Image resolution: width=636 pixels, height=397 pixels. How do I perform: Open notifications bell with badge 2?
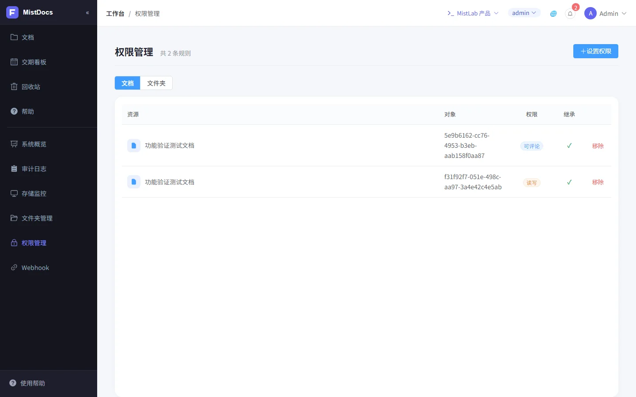coord(570,14)
